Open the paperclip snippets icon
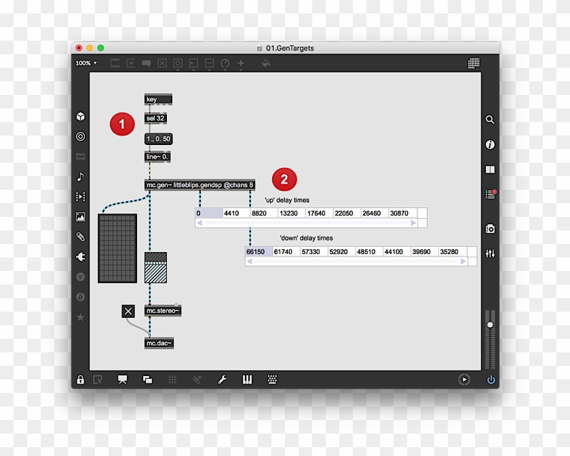Image resolution: width=570 pixels, height=456 pixels. pyautogui.click(x=80, y=236)
